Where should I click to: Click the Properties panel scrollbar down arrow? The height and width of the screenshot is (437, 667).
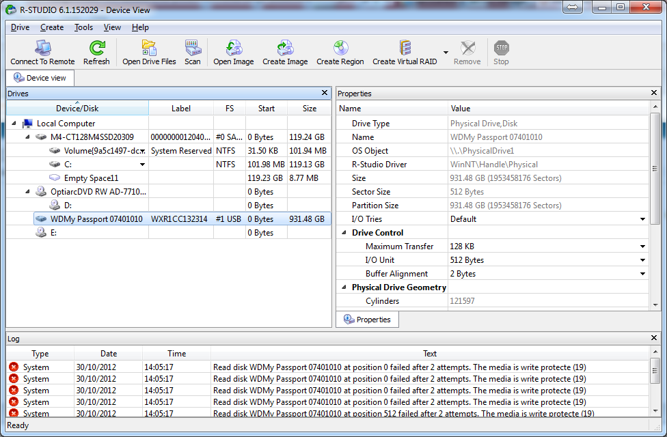click(x=655, y=305)
